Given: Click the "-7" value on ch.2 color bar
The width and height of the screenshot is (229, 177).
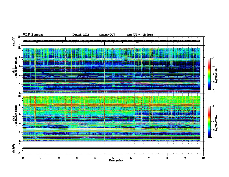Looking at the screenshot, I should pos(213,138).
